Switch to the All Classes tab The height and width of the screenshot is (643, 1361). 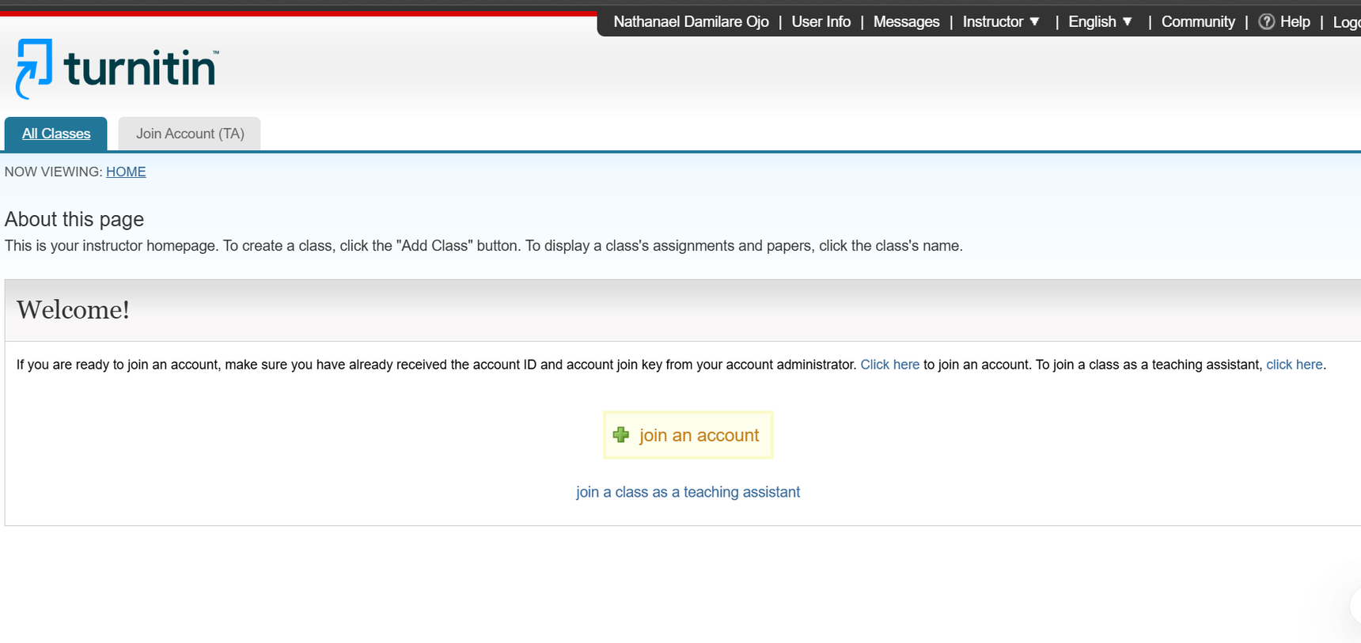coord(56,134)
